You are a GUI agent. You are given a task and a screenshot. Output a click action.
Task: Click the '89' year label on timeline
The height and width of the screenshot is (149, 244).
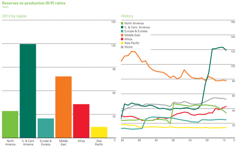click(139, 140)
